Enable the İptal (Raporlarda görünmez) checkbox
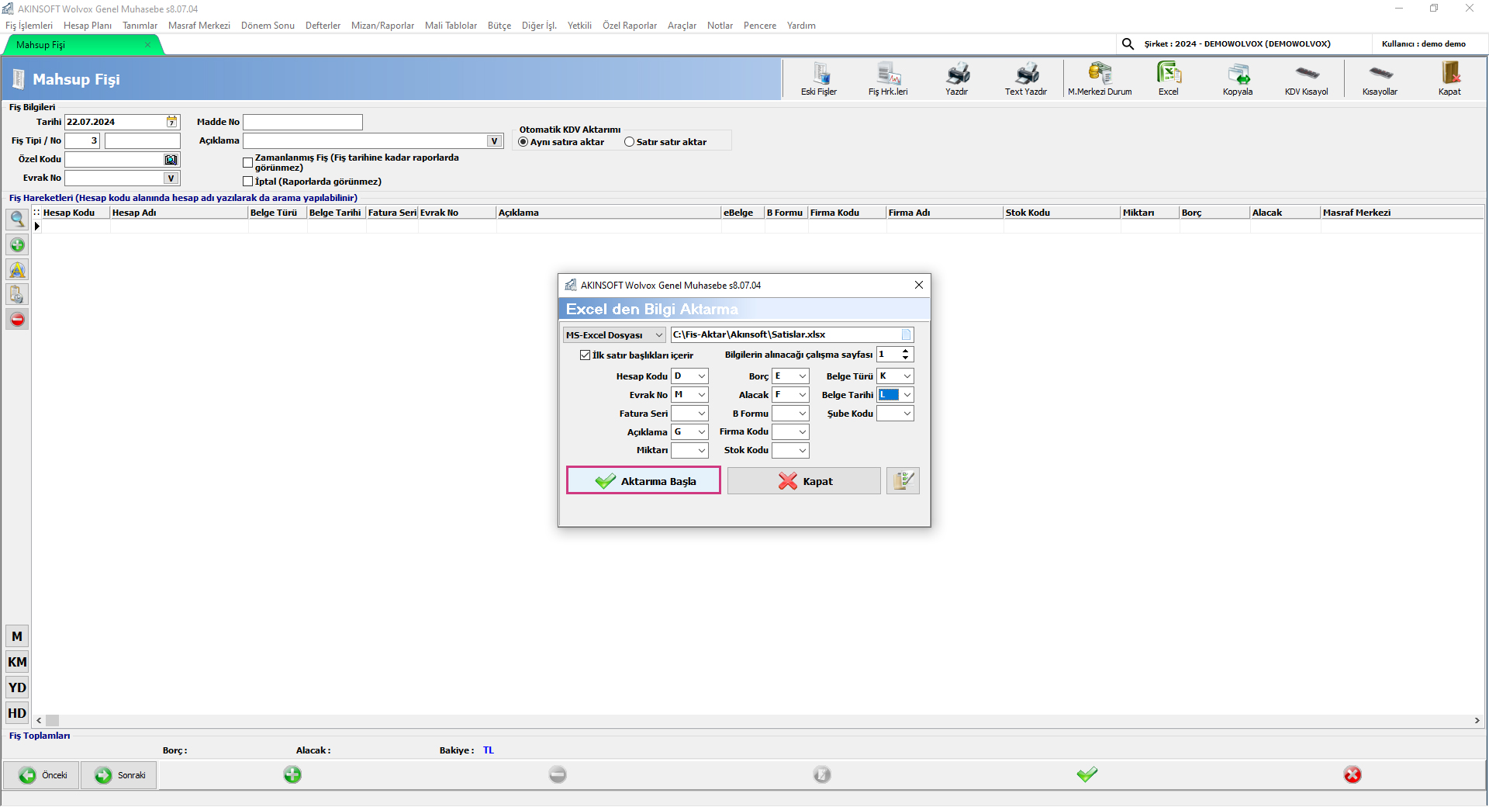Screen dimensions: 1489x807 (248, 182)
